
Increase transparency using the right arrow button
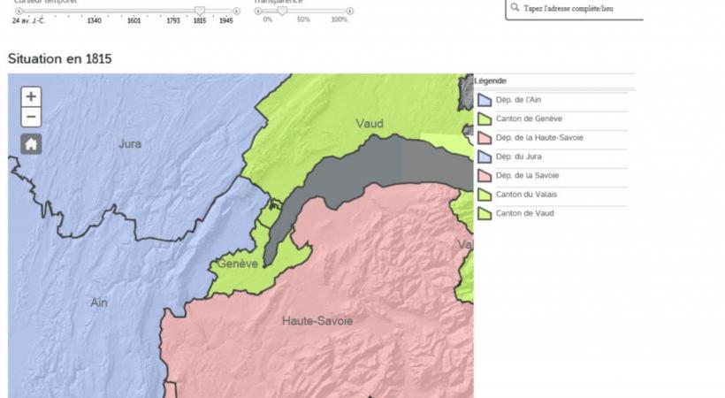point(350,11)
